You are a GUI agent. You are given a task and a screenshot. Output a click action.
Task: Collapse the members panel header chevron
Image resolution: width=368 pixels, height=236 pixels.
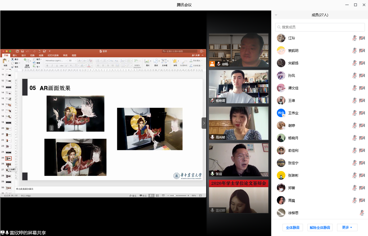tap(276, 15)
